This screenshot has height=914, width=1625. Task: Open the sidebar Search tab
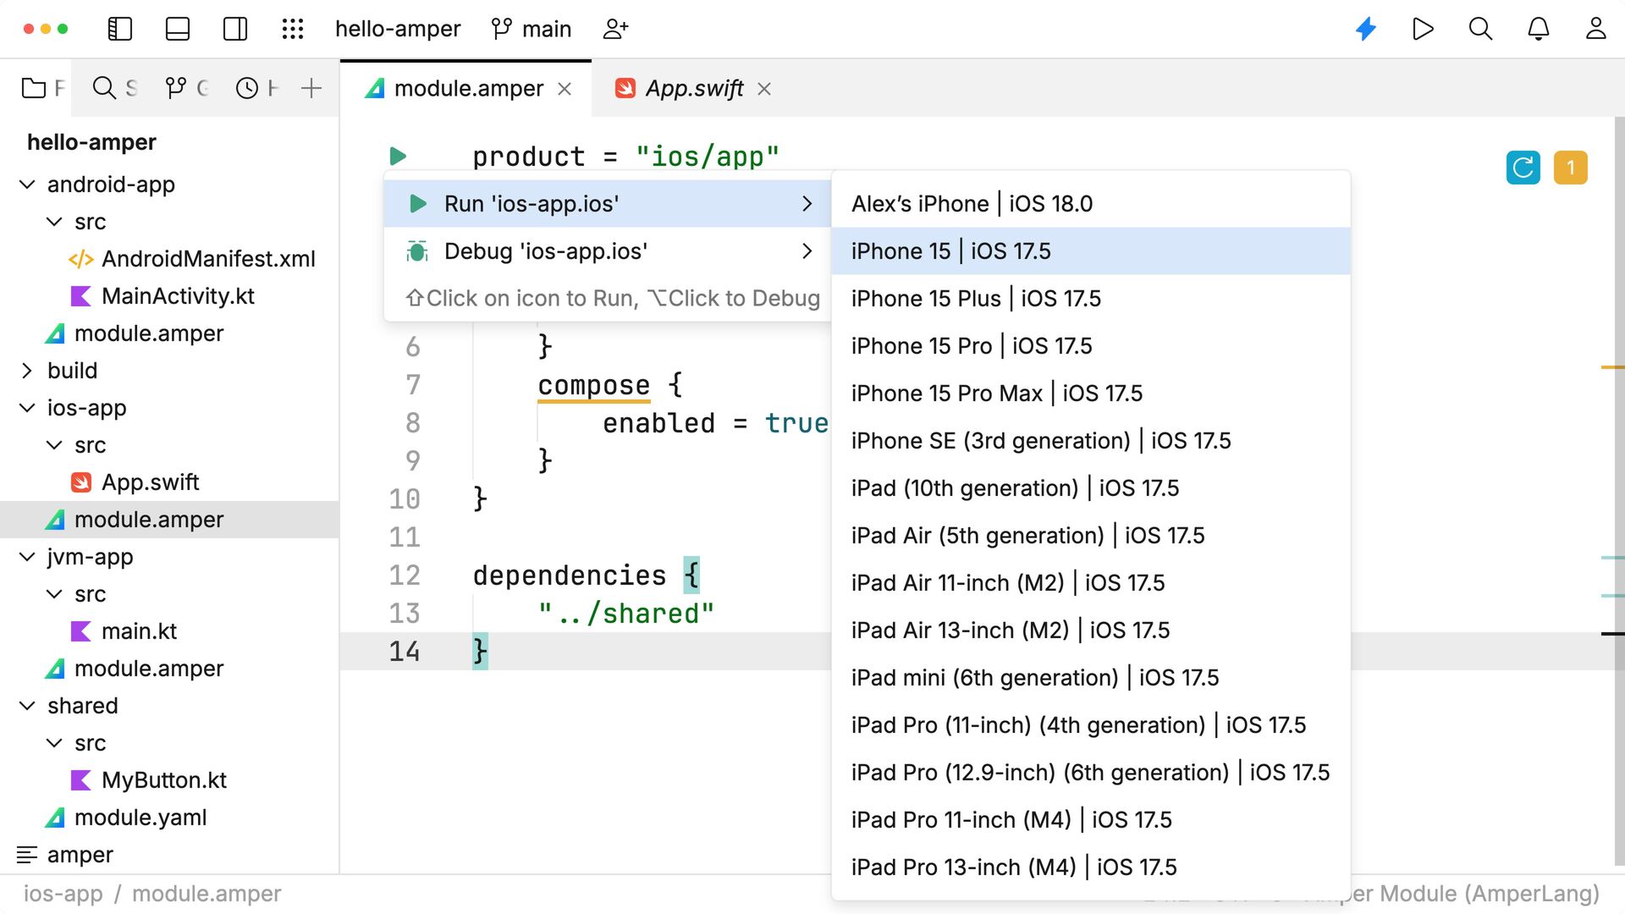[x=113, y=88]
